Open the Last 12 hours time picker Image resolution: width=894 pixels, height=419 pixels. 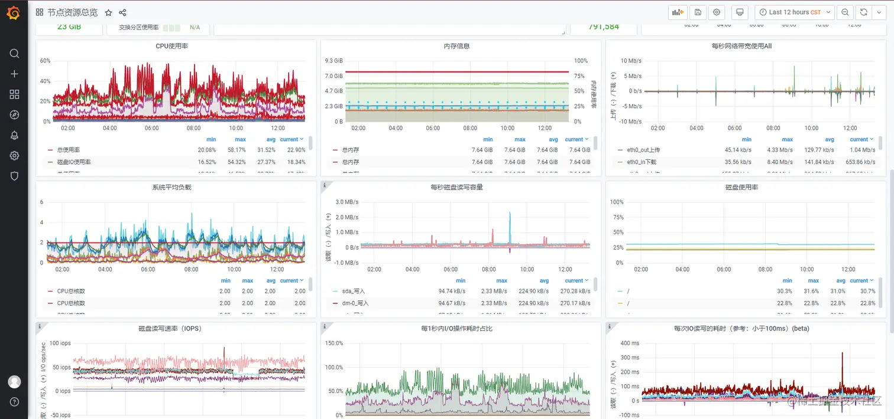point(794,12)
